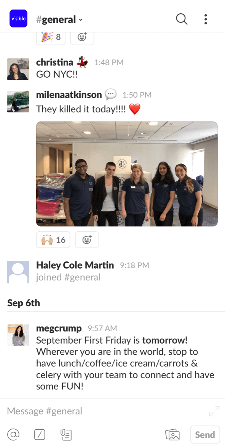View milenaatkinson's speech bubble status
225x448 pixels.
click(110, 94)
